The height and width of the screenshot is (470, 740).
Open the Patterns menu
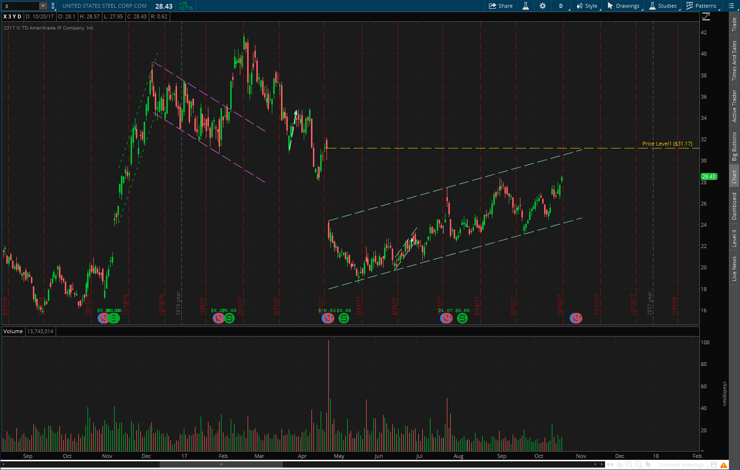(701, 6)
